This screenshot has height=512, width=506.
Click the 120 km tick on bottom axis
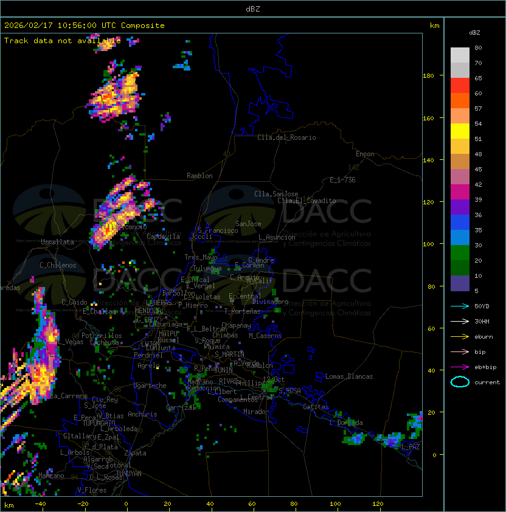click(378, 503)
